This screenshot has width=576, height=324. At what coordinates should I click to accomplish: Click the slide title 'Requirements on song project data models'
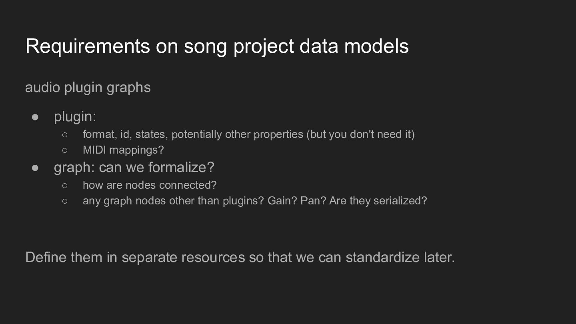[x=217, y=46]
